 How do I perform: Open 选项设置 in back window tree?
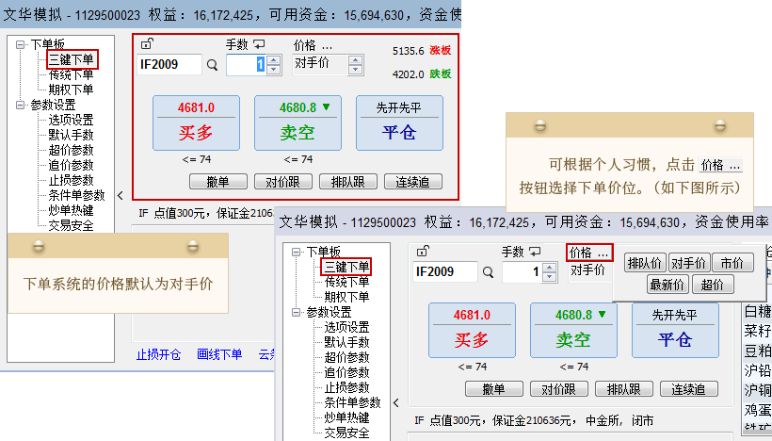(x=71, y=120)
